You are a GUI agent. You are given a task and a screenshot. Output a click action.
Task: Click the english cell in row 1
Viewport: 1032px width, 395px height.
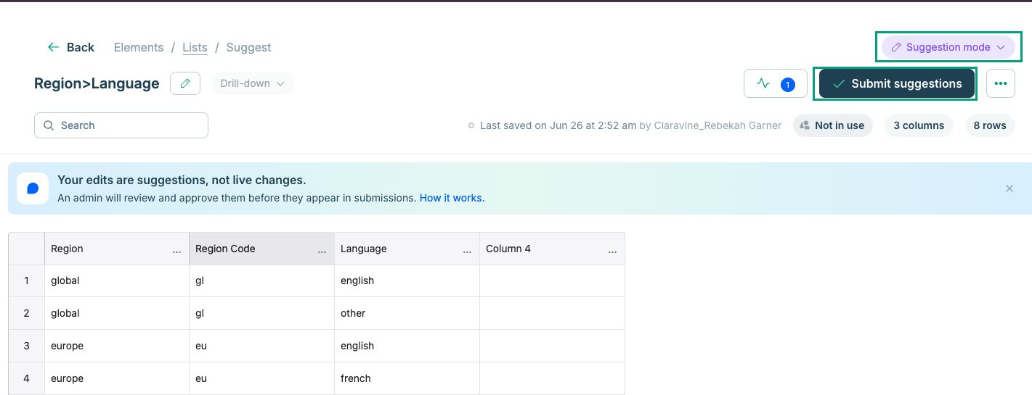click(407, 280)
